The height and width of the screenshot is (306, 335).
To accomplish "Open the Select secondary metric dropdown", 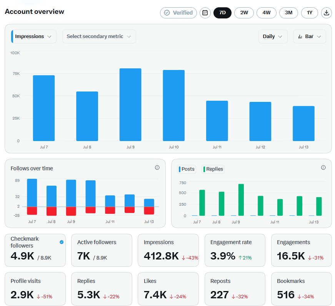I will pos(99,37).
